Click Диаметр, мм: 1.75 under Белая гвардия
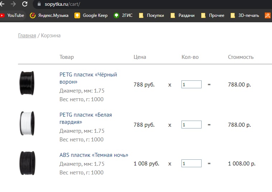Image resolution: width=272 pixels, height=192 pixels. pos(82,131)
